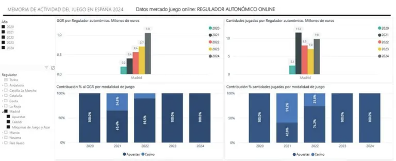The image size is (396, 161).
Task: Select Casino under Madrid
Action: tap(8, 122)
